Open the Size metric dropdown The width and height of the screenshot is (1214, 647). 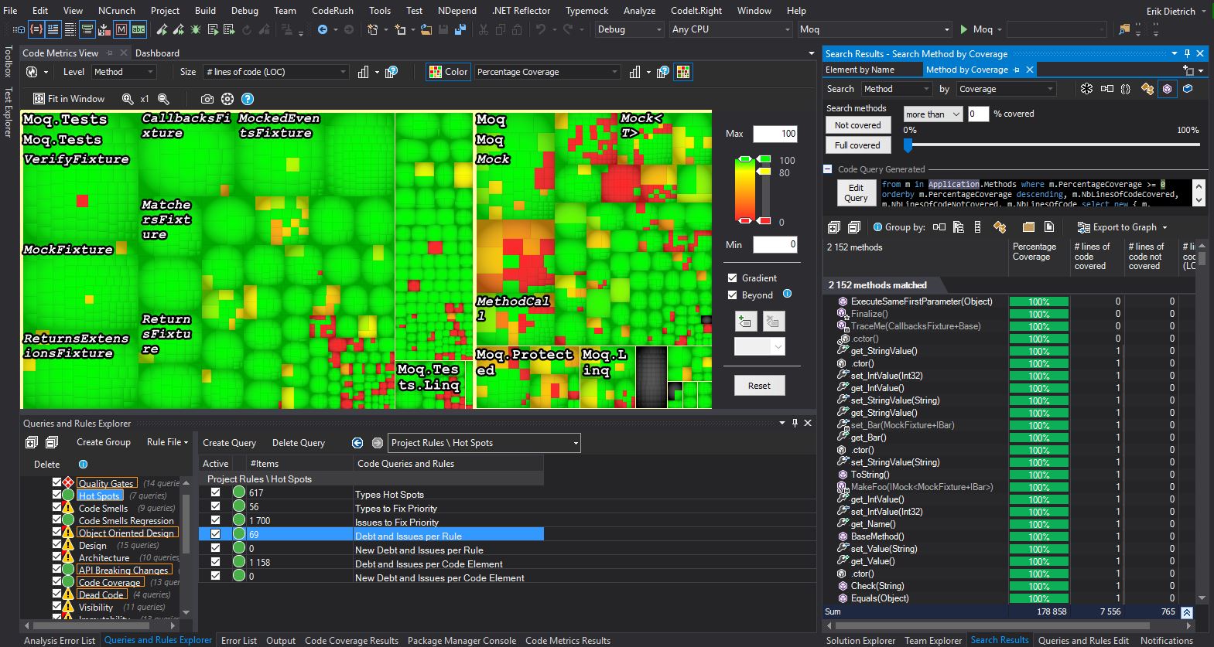click(343, 72)
